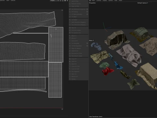Select the large gray draped cloth in the viewport center
157x118 pixels.
(130, 55)
